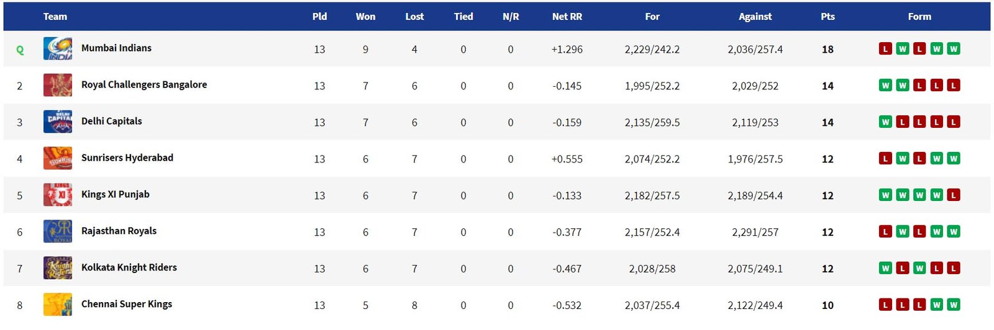Select the Sunrisers Hyderabad logo
The height and width of the screenshot is (330, 994).
click(58, 158)
